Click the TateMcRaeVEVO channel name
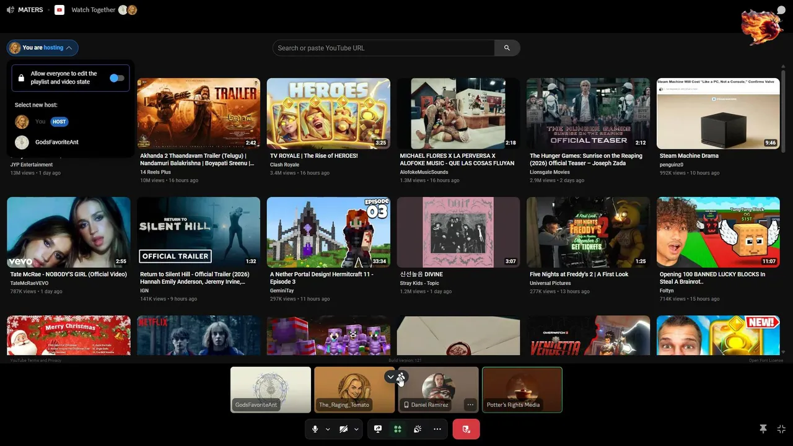Screen dimensions: 793x446 (x=29, y=283)
